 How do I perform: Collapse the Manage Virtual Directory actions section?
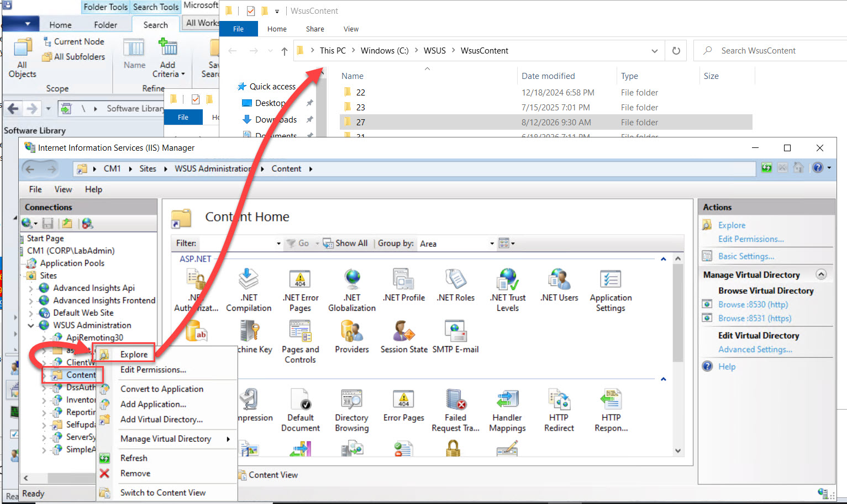821,274
